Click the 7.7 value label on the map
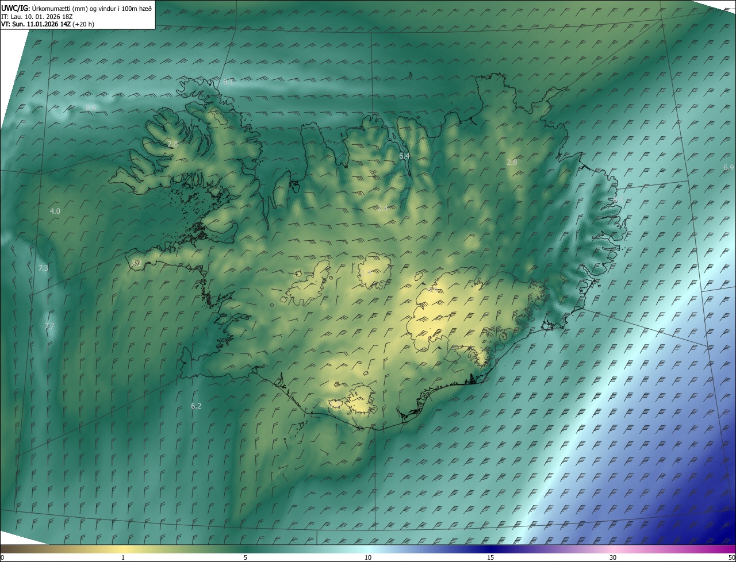Image resolution: width=736 pixels, height=562 pixels. pyautogui.click(x=49, y=326)
